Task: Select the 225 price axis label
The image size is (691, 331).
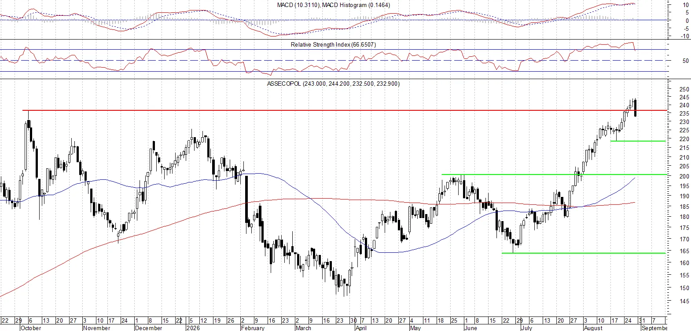Action: click(684, 130)
